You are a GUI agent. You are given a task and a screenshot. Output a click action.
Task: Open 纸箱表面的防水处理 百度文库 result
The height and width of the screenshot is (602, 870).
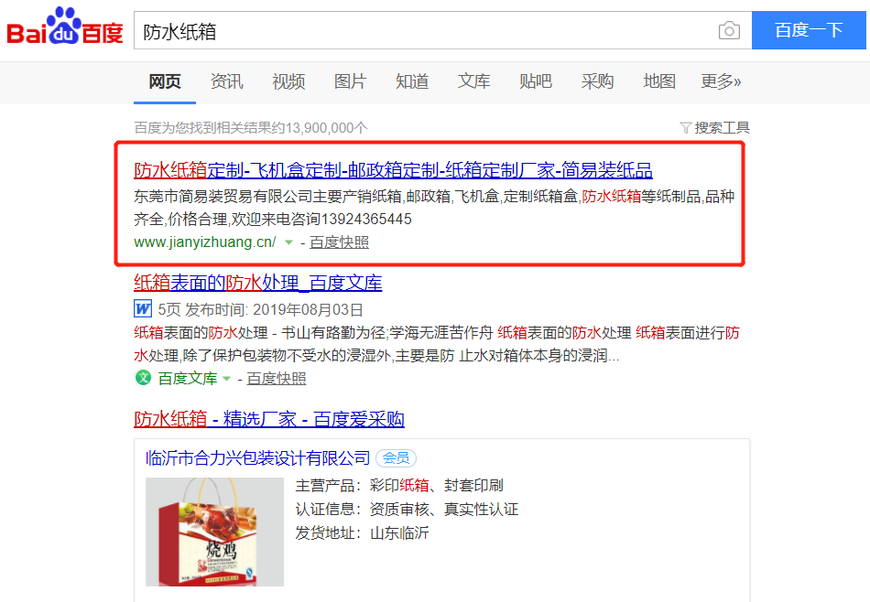click(258, 283)
